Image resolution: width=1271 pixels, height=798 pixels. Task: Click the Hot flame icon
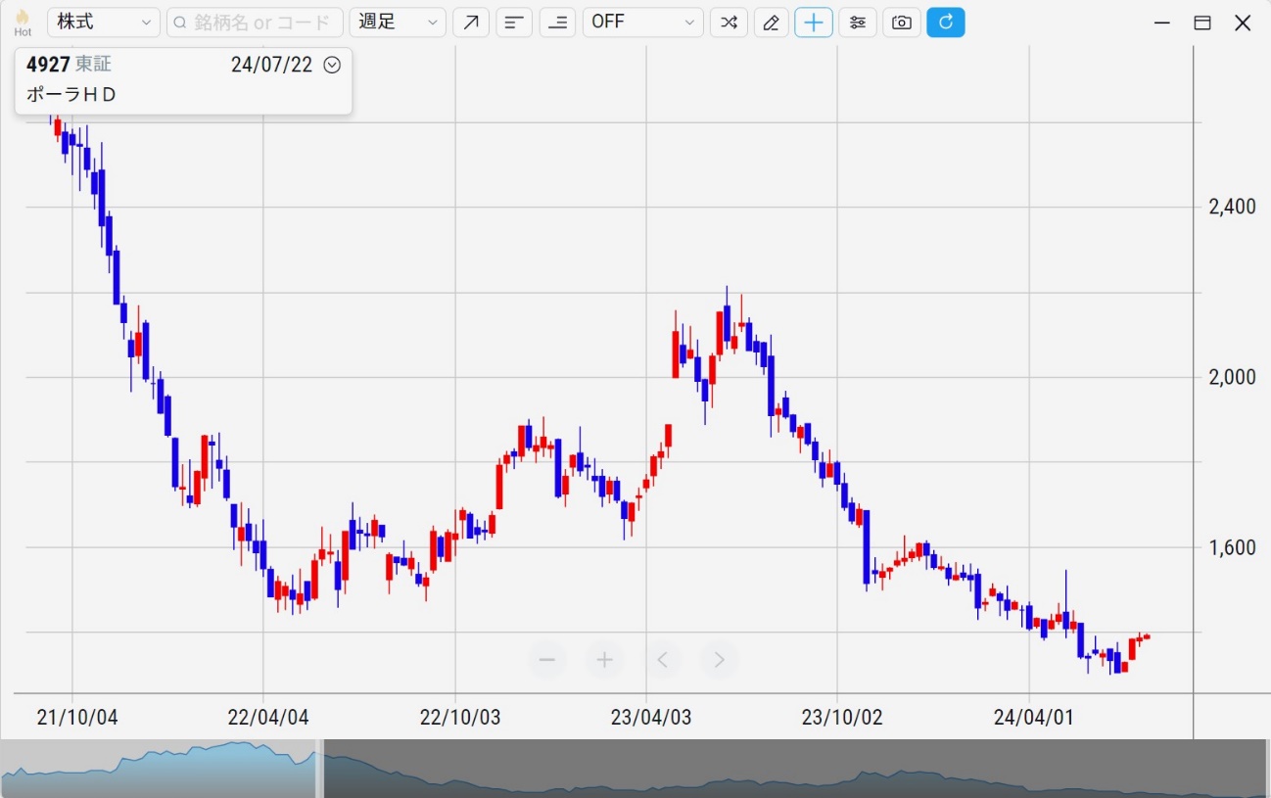[x=23, y=22]
